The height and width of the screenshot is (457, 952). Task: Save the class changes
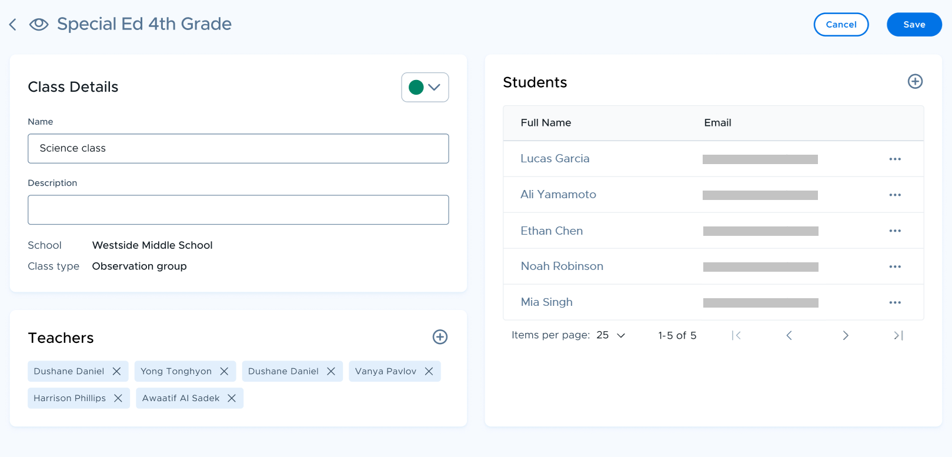(914, 25)
